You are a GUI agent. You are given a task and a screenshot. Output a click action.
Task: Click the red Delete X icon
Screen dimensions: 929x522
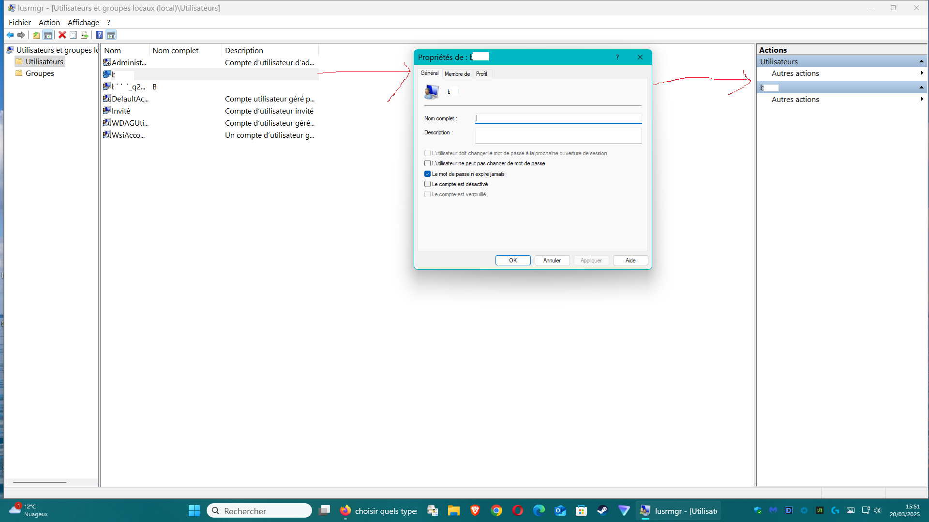[62, 35]
